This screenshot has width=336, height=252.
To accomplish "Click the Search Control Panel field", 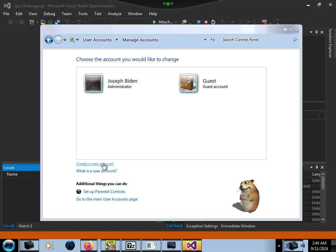I will pyautogui.click(x=256, y=40).
